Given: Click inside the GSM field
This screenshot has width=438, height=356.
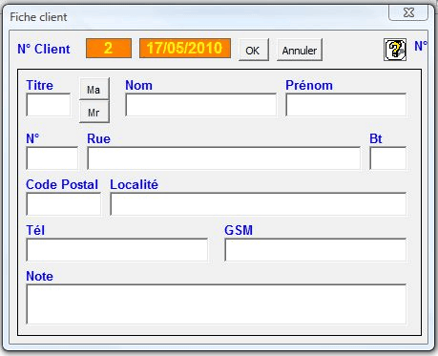Looking at the screenshot, I should point(316,250).
